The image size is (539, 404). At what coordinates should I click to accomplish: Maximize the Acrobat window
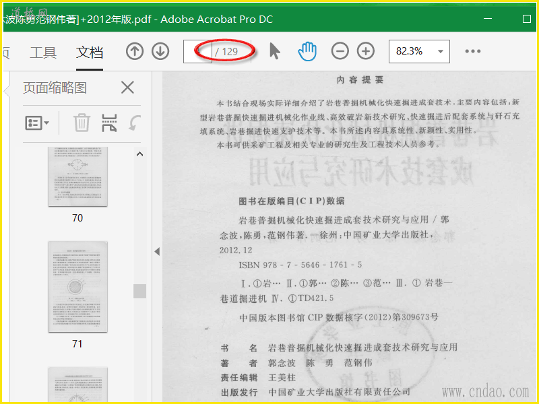pos(527,19)
